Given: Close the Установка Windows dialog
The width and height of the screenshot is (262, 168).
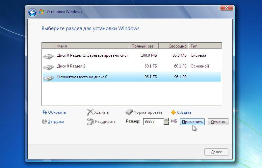Looking at the screenshot, I should [x=226, y=8].
